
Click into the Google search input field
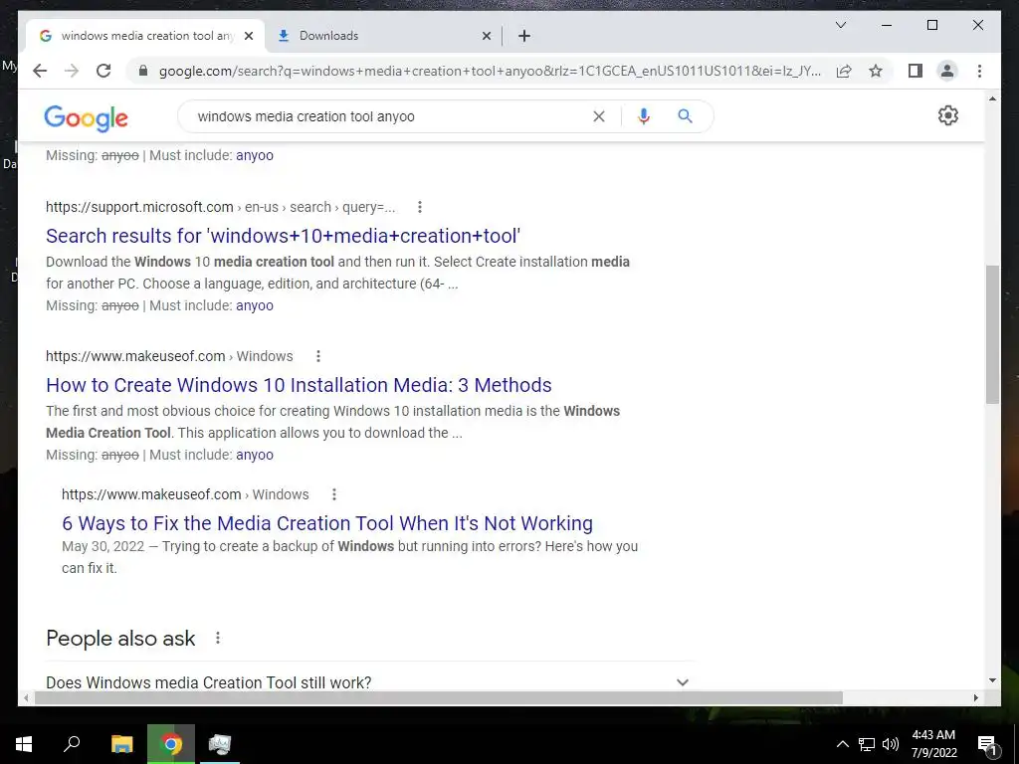tap(390, 116)
